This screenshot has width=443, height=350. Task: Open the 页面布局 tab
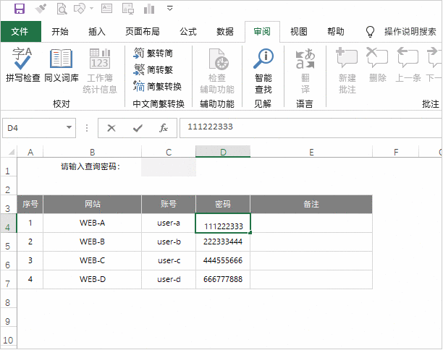[x=143, y=31]
